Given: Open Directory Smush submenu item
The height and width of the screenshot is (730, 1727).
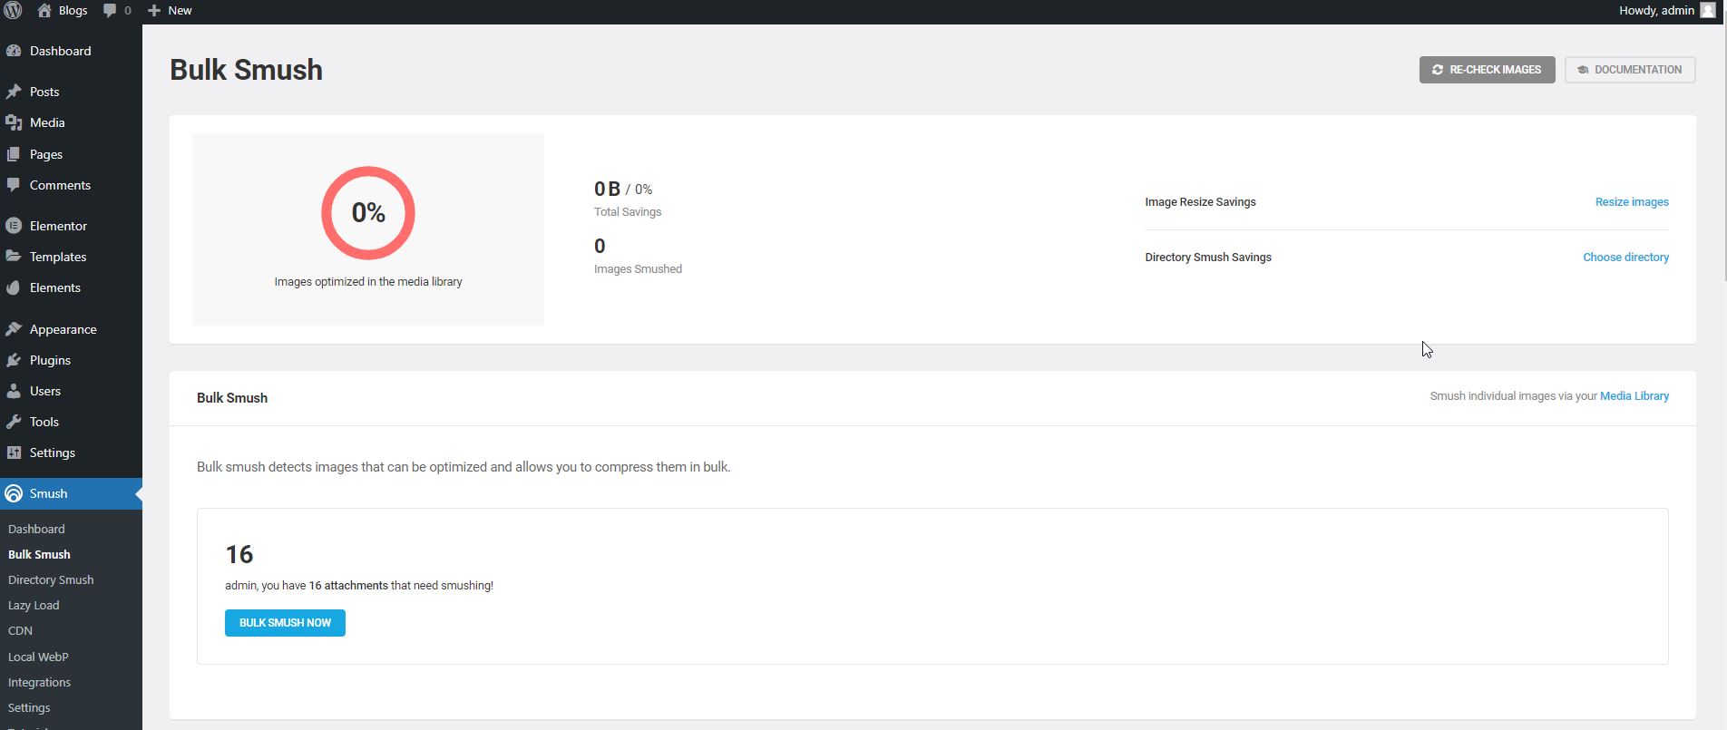Looking at the screenshot, I should [x=51, y=579].
